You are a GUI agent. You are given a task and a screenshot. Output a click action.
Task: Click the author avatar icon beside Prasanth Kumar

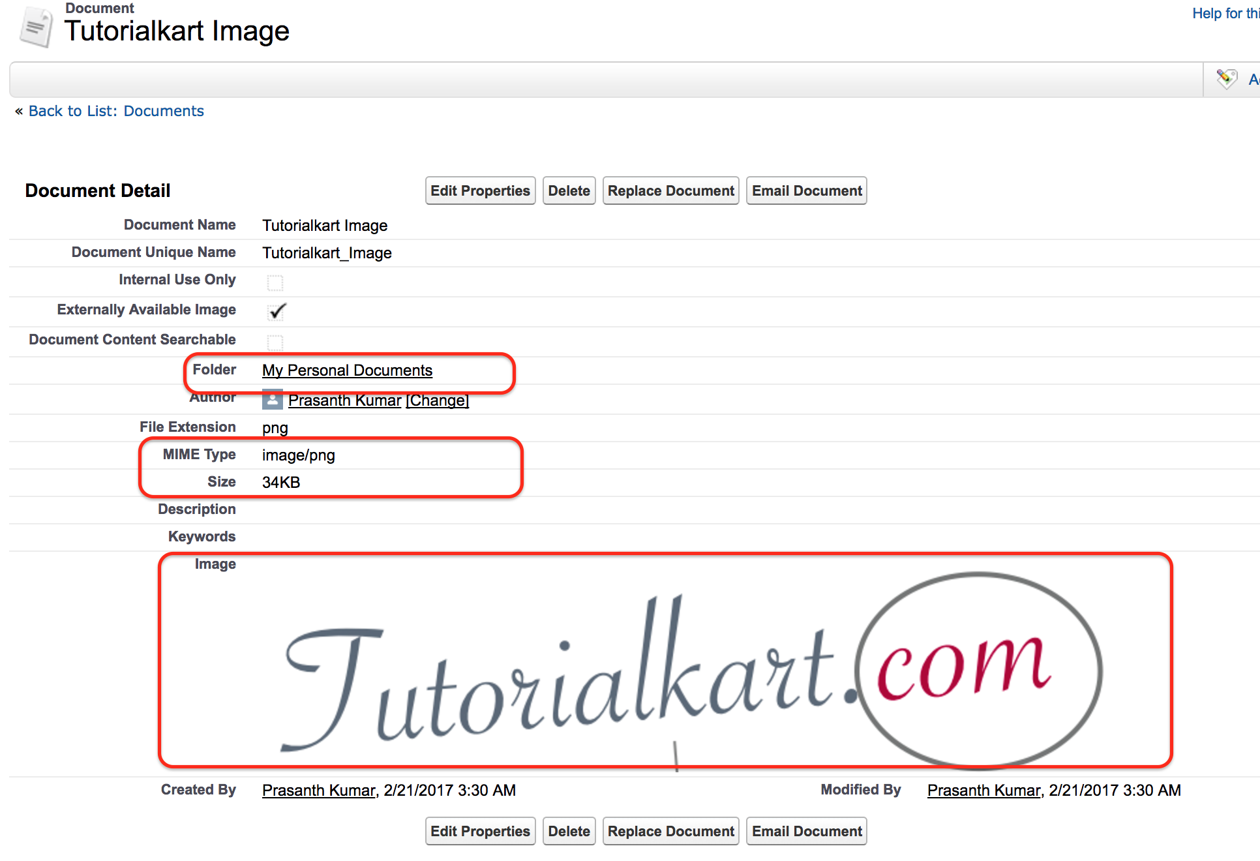(272, 399)
